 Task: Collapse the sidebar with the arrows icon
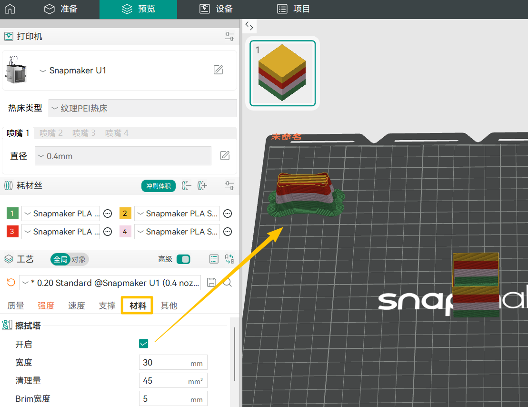(249, 26)
